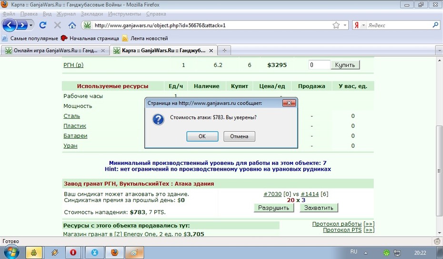Screen dimensions: 443x259
Task: Click the Разрушить button
Action: [x=274, y=208]
